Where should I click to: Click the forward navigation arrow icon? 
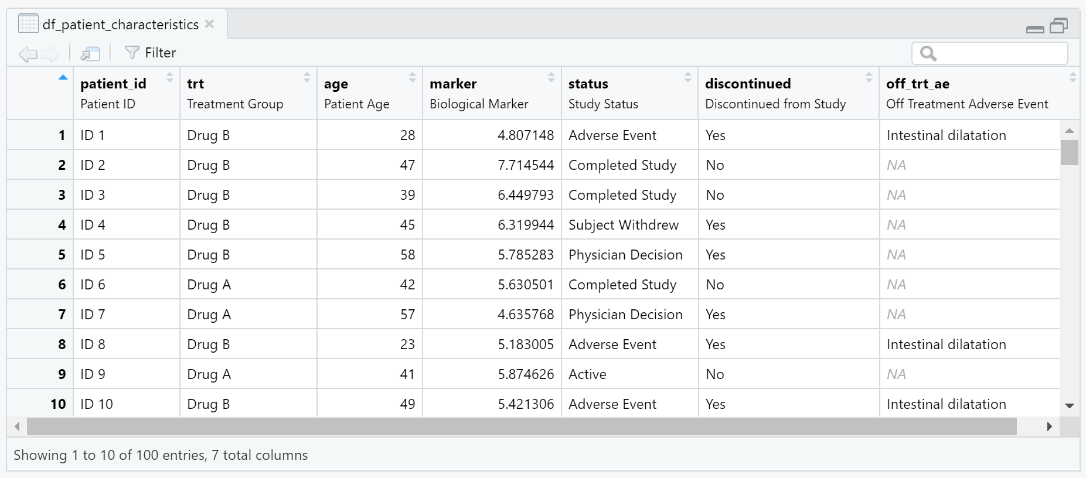pos(50,54)
